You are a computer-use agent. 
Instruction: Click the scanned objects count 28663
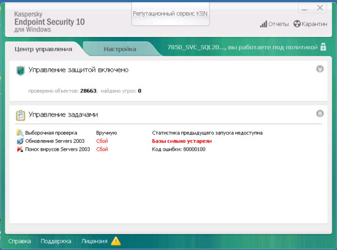pyautogui.click(x=88, y=91)
